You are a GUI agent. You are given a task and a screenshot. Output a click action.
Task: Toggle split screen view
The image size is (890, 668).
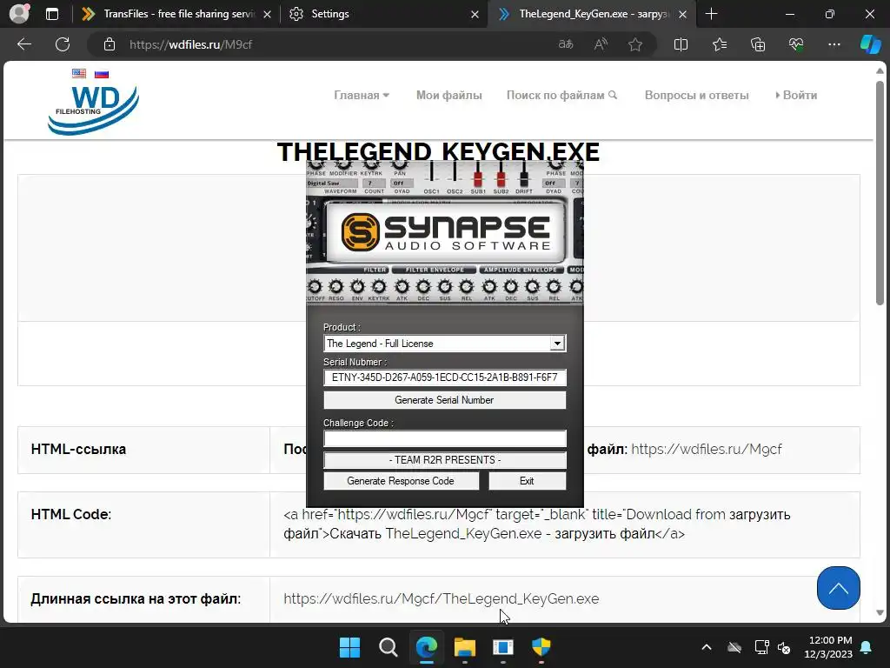pyautogui.click(x=681, y=44)
